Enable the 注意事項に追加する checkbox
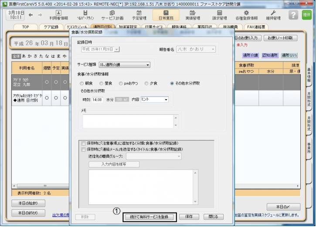 point(83,143)
